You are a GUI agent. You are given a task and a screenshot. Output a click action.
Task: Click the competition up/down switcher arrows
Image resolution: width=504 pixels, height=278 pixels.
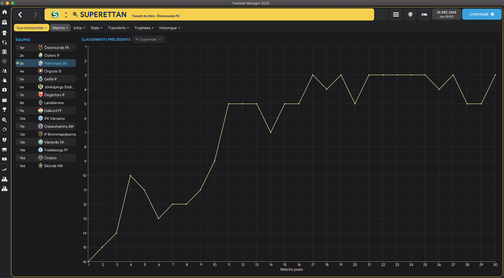pyautogui.click(x=66, y=14)
